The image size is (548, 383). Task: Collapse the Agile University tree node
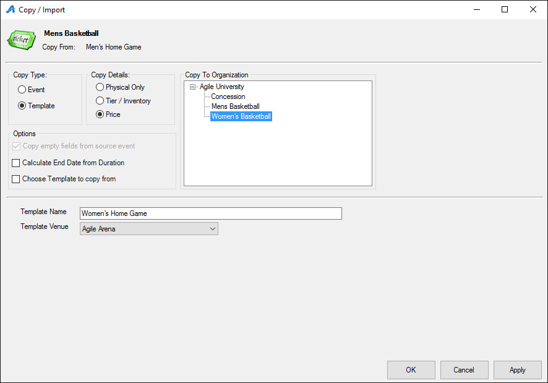(192, 87)
